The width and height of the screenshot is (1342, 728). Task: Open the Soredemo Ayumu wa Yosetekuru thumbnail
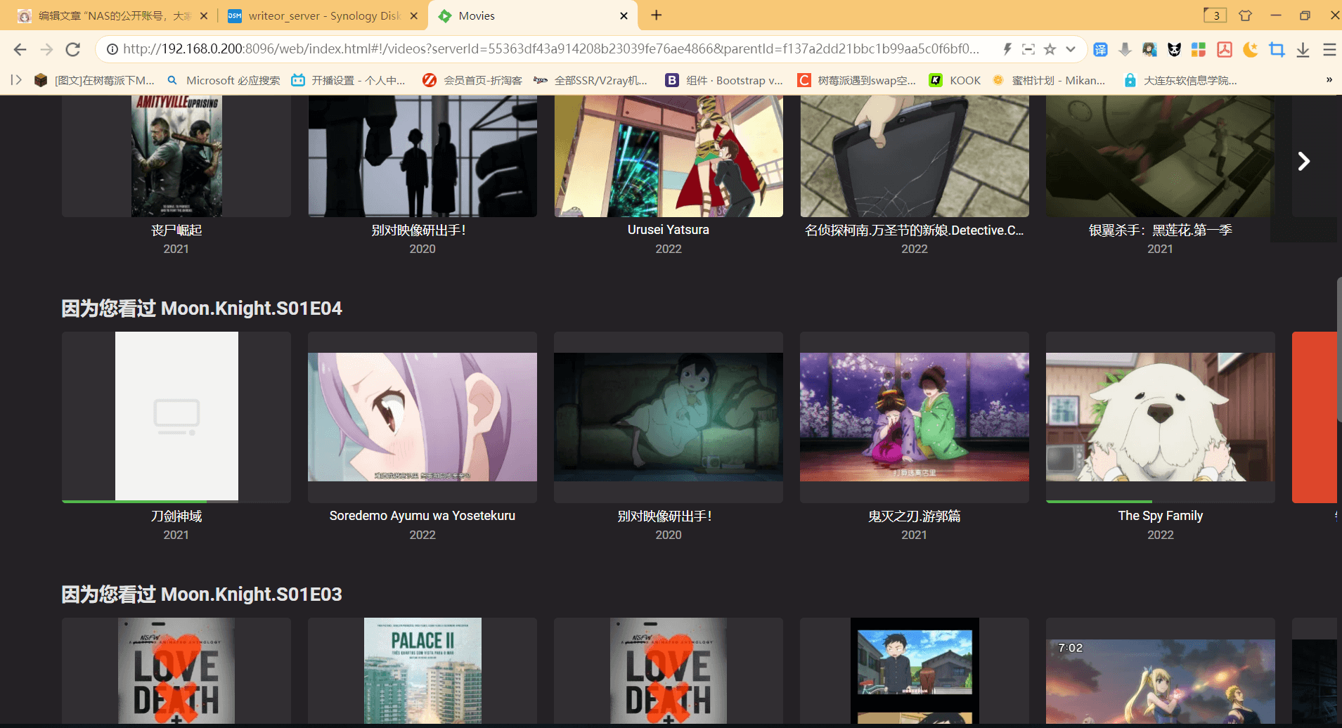point(422,417)
